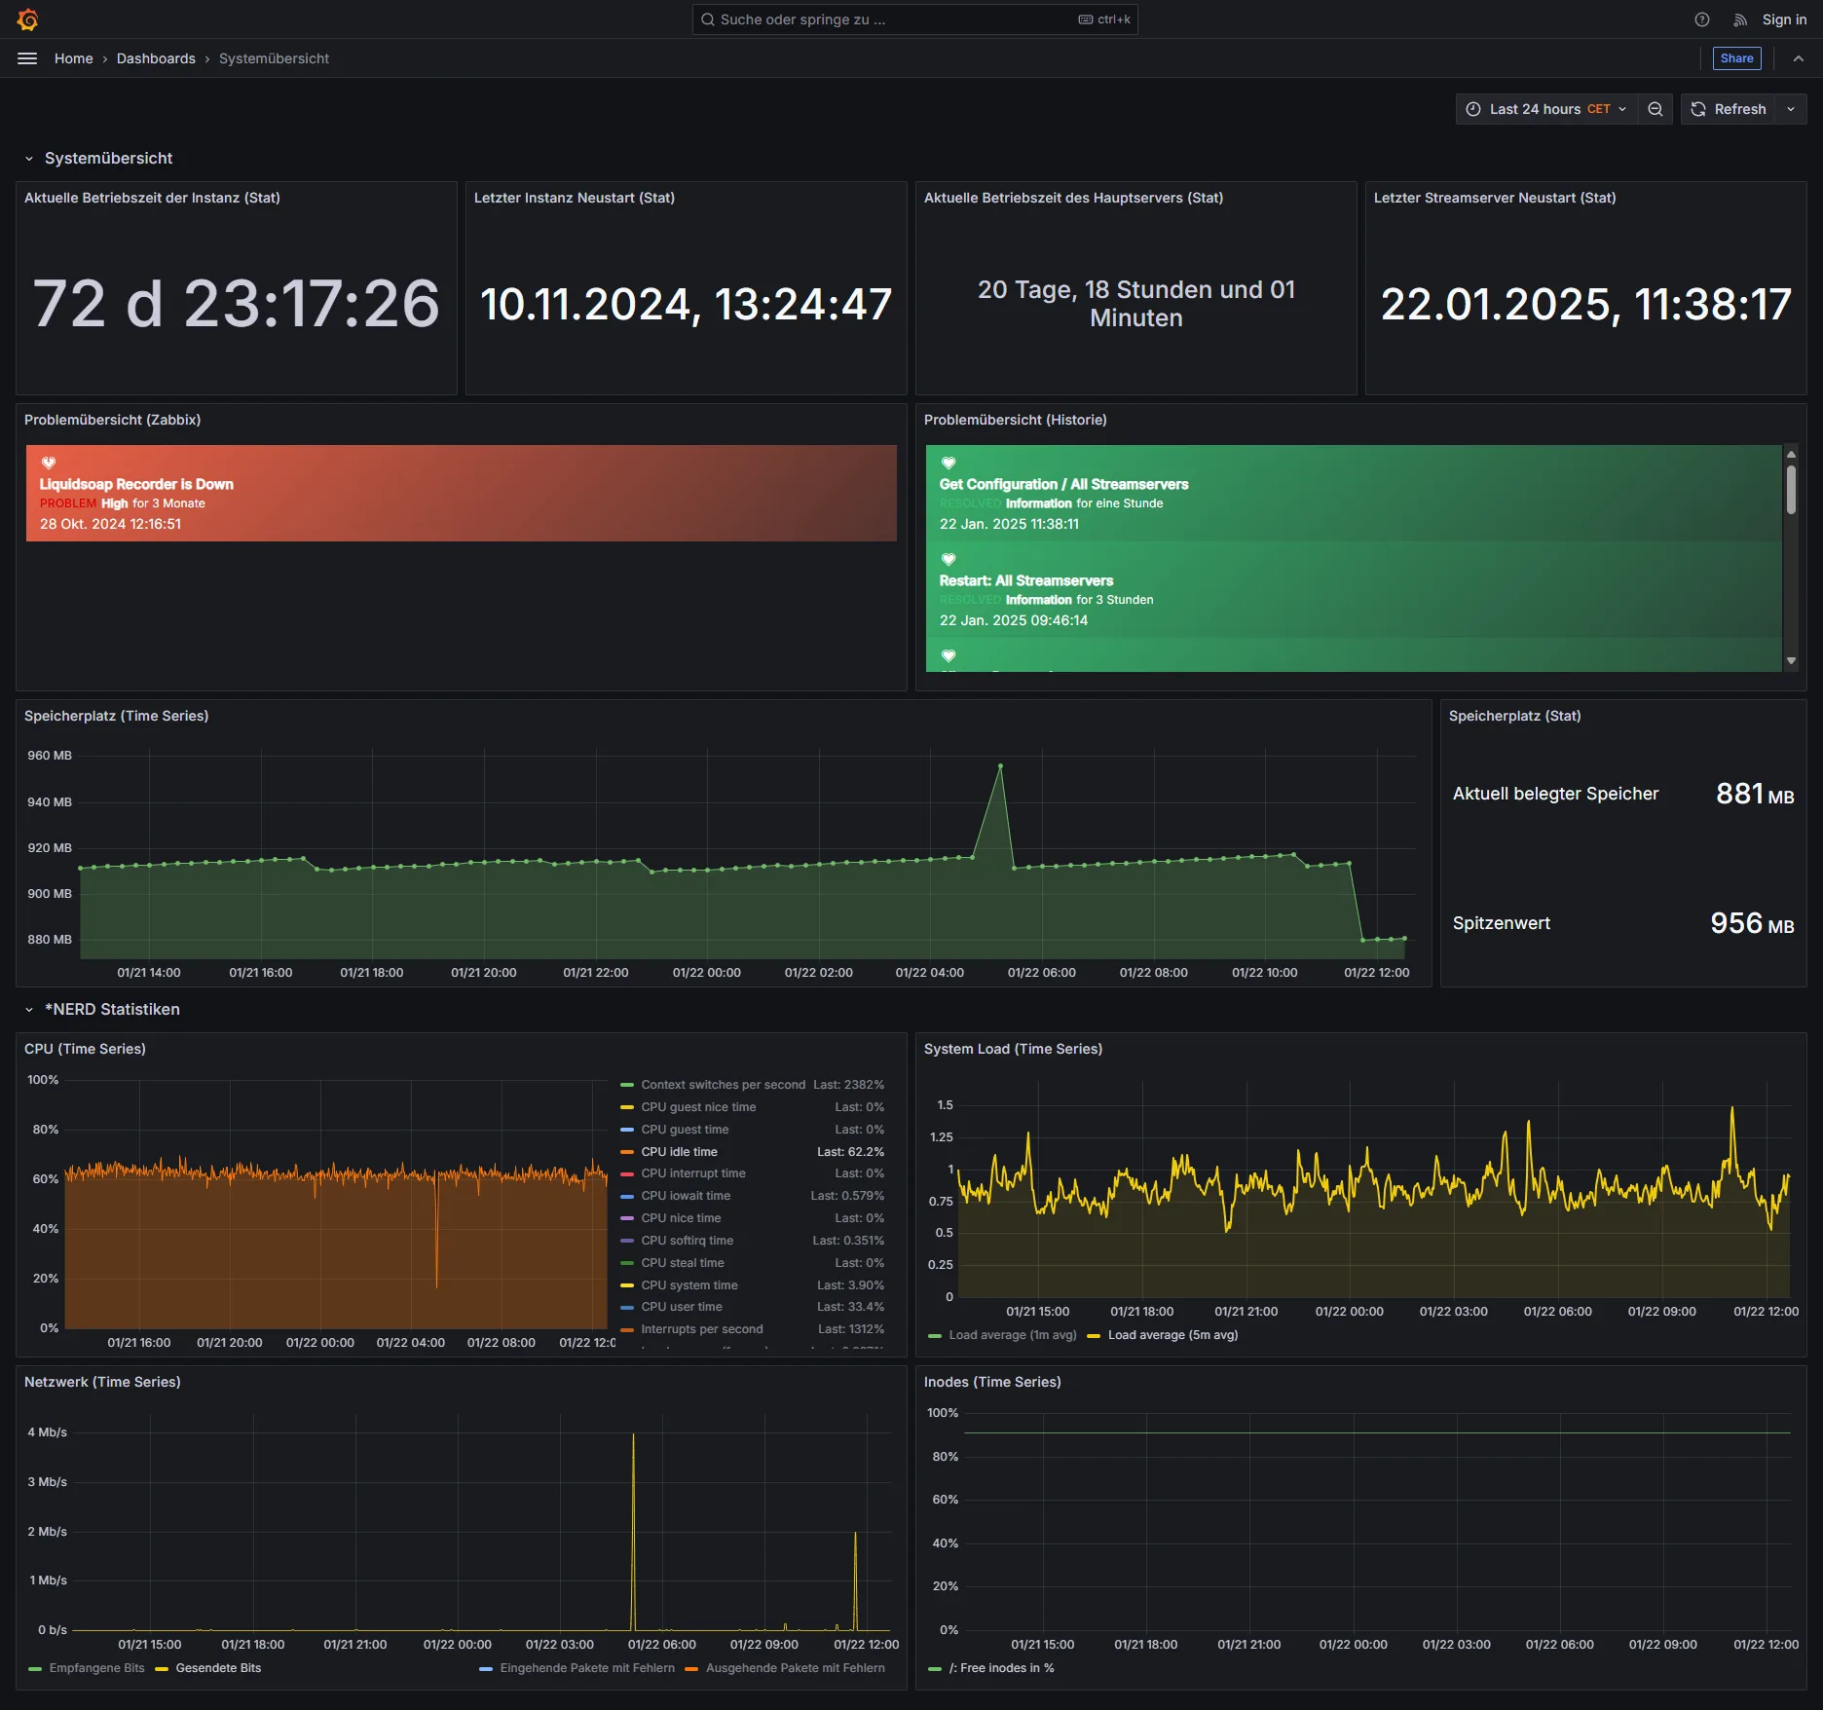This screenshot has height=1710, width=1823.
Task: Open Problemübersicht (Zabbix) panel title
Action: pos(113,420)
